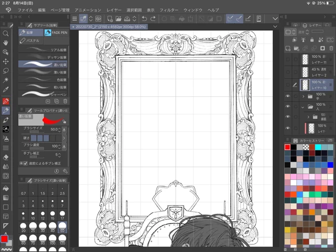
Task: Open the canvas tab list chevron
Action: (275, 27)
